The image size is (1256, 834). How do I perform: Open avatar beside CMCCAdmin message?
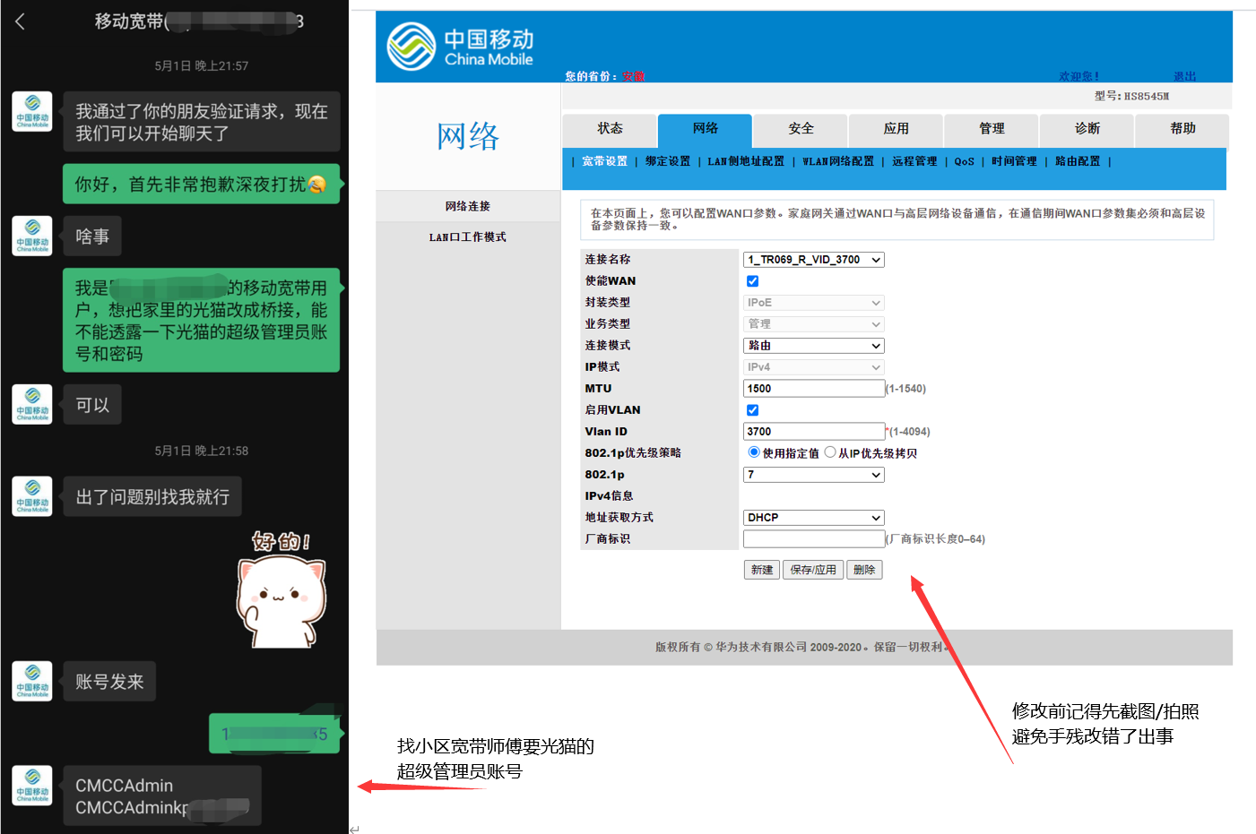tap(32, 786)
